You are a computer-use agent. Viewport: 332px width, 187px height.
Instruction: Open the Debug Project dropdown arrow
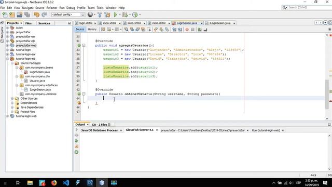(130, 15)
